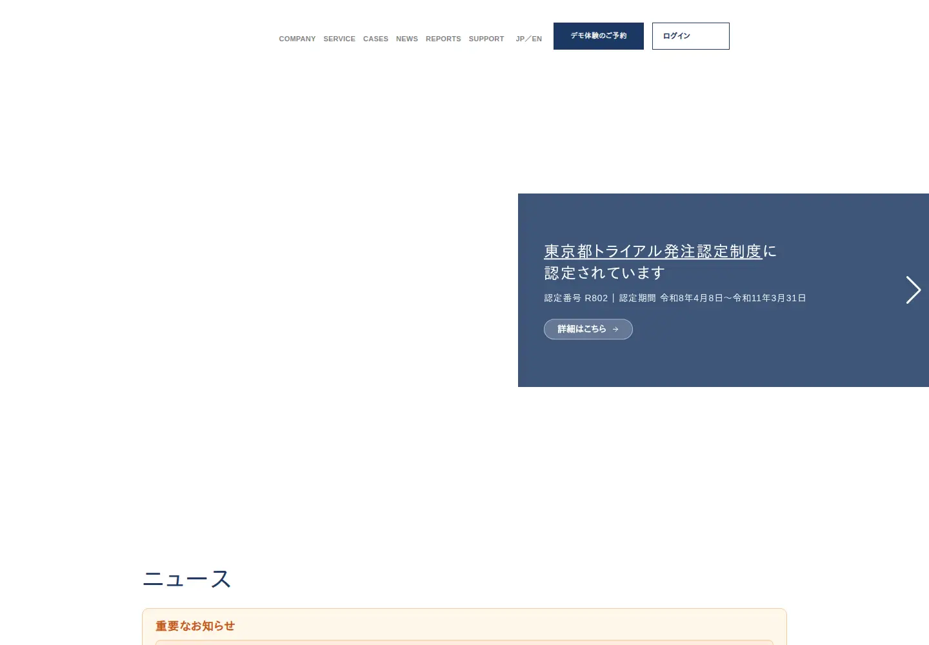This screenshot has width=929, height=645.
Task: Advance the slider with right chevron arrow
Action: (x=913, y=290)
